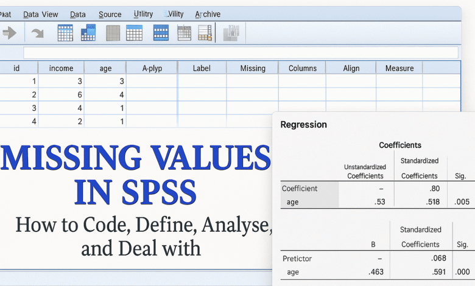The height and width of the screenshot is (286, 475).
Task: Click the .591 standardized value
Action: (x=438, y=272)
